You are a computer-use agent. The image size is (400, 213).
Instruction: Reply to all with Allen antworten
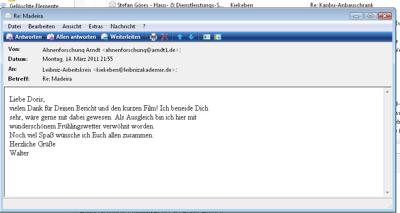[x=71, y=37]
